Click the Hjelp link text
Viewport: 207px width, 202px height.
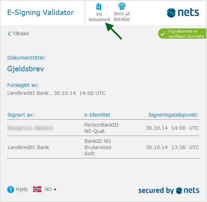(22, 190)
